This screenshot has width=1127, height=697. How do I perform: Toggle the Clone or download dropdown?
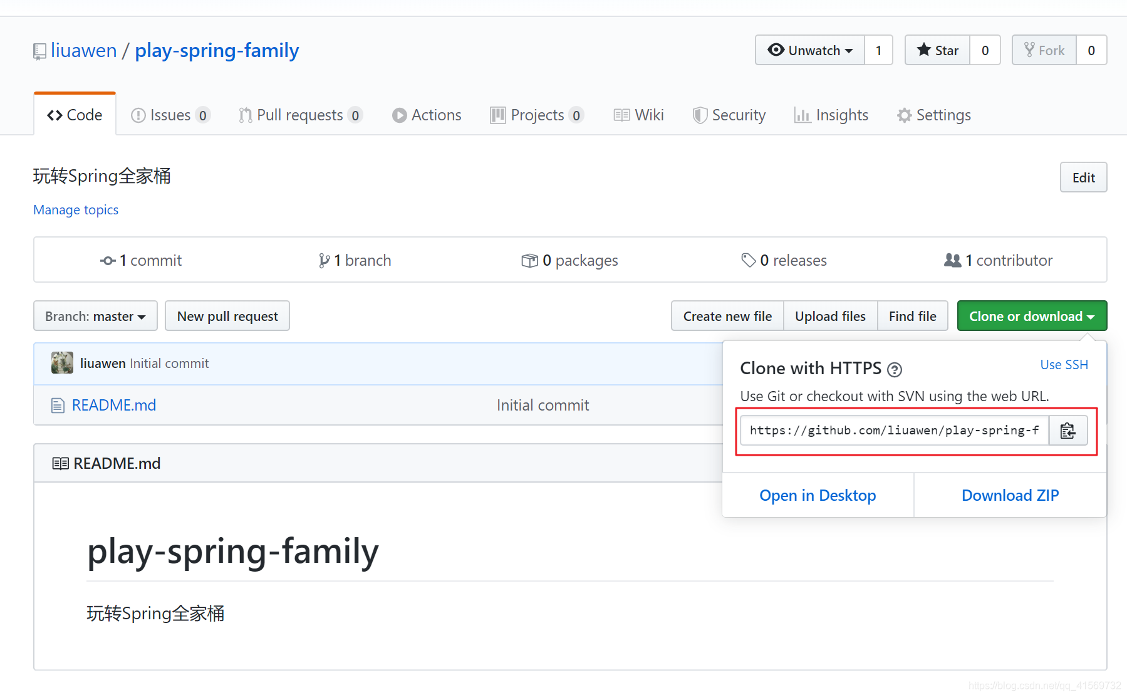1032,316
